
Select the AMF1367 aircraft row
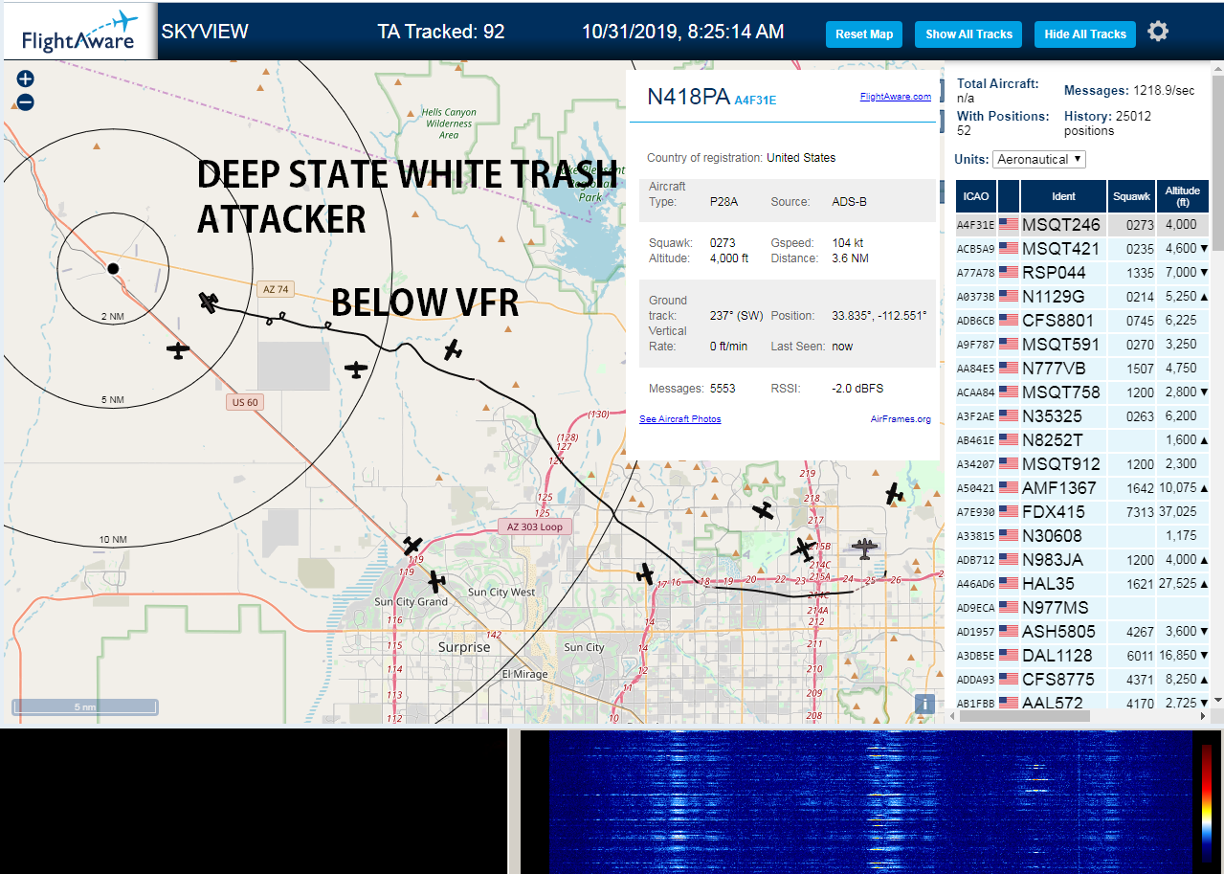1082,488
